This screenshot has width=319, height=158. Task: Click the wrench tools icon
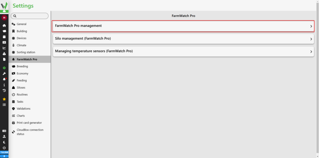(4, 74)
